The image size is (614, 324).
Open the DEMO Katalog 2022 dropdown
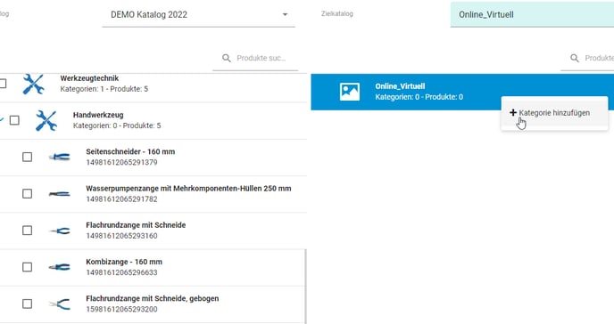tap(198, 15)
